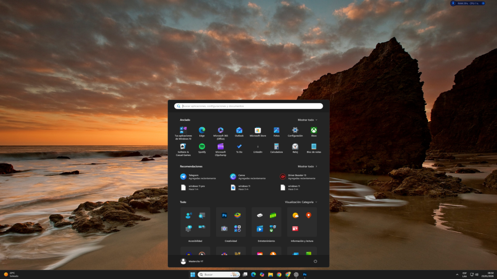Open File Explorer from the taskbar
This screenshot has height=279, width=497.
point(271,274)
